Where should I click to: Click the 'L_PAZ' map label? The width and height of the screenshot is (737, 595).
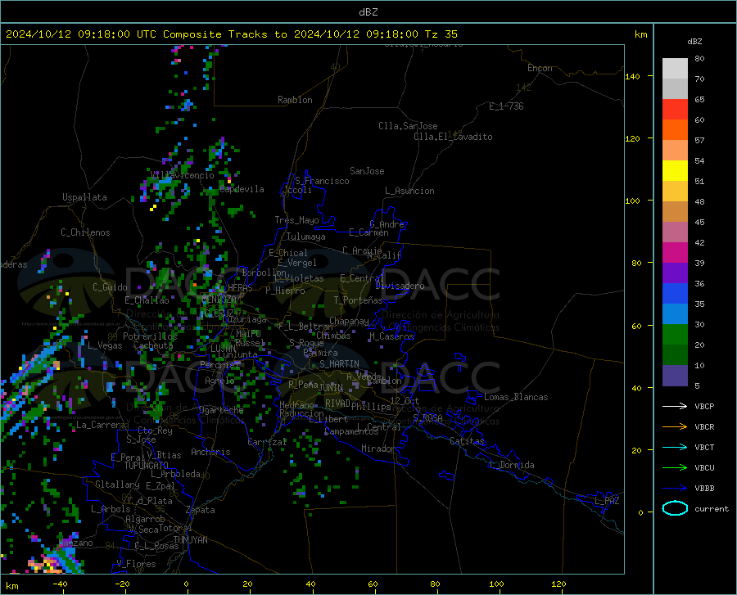tap(607, 501)
